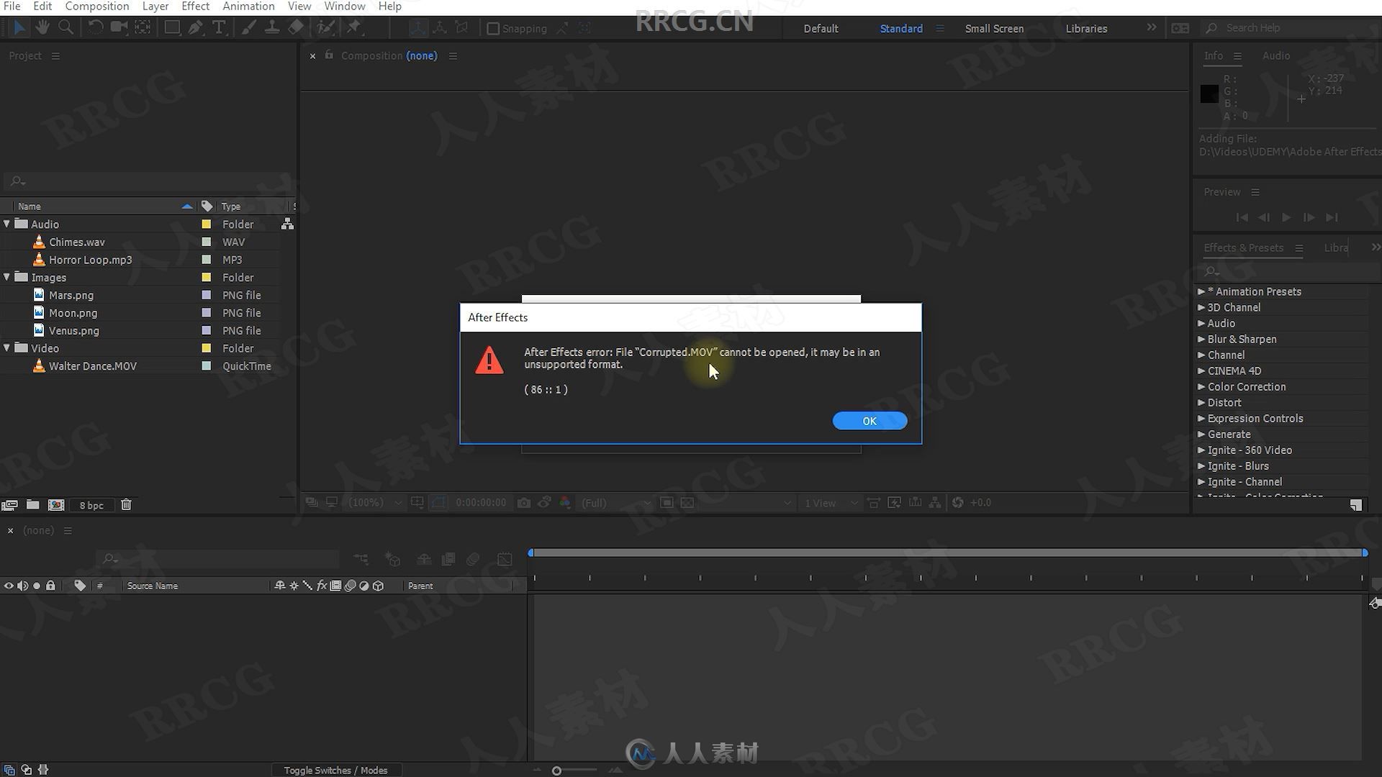Click play in the Preview panel

(1286, 217)
